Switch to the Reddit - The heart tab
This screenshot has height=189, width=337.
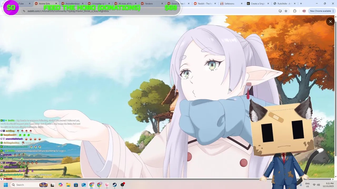[x=205, y=4]
